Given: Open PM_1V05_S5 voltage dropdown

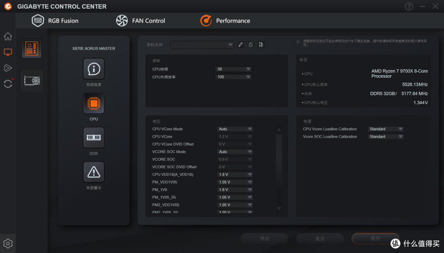Looking at the screenshot, I should (235, 197).
